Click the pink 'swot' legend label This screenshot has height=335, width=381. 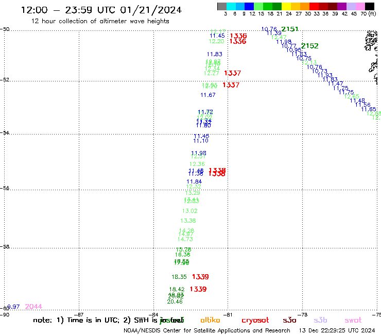click(353, 321)
